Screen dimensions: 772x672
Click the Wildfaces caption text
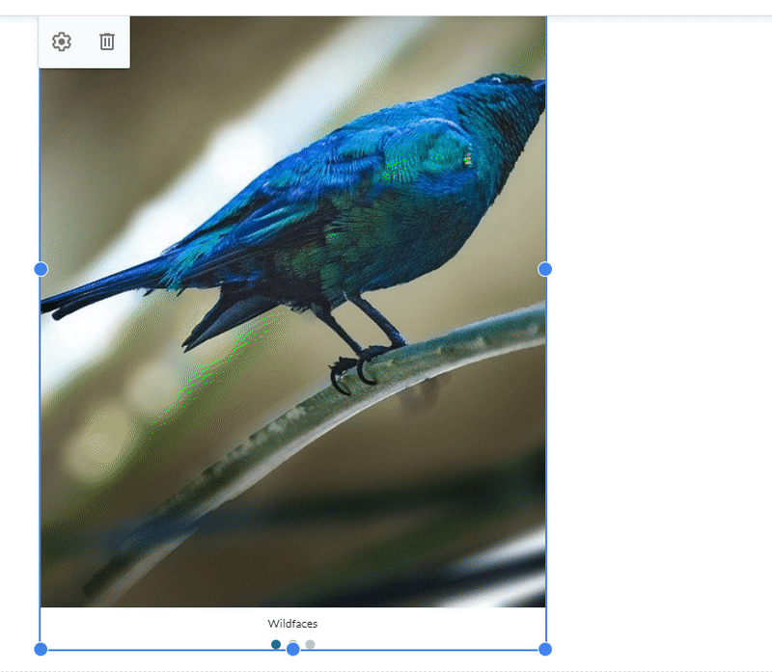pyautogui.click(x=292, y=623)
